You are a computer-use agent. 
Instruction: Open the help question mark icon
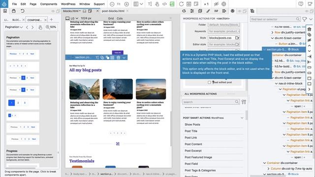301,4
